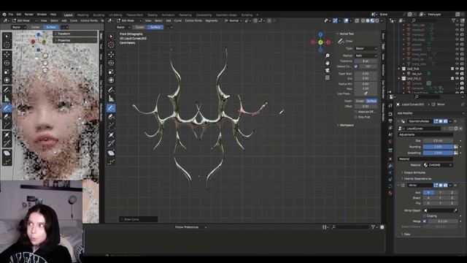Toggle visibility eye of DAZ_RUB collection
The height and width of the screenshot is (263, 467).
458,69
